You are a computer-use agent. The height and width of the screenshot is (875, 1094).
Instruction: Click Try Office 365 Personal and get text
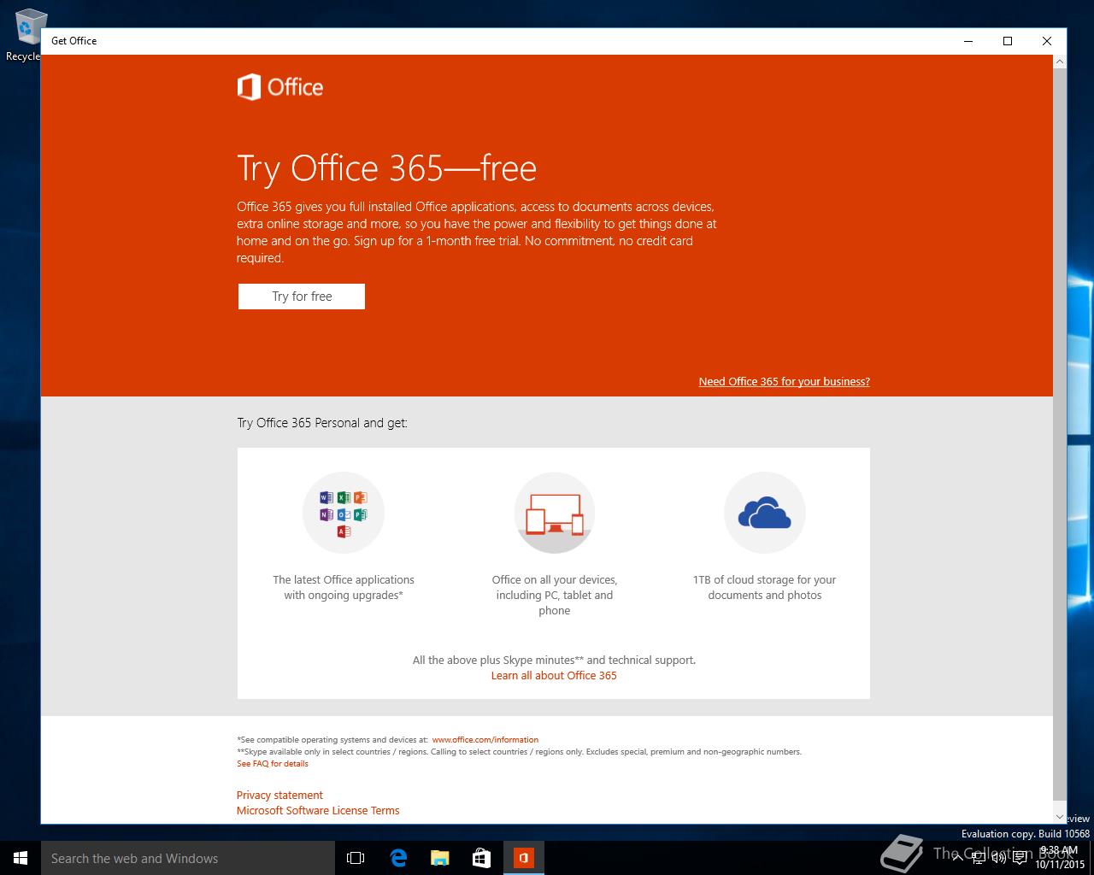(322, 423)
